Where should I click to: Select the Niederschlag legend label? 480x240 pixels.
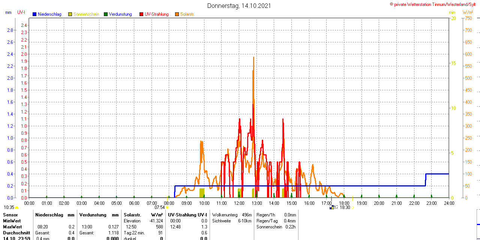coord(49,14)
